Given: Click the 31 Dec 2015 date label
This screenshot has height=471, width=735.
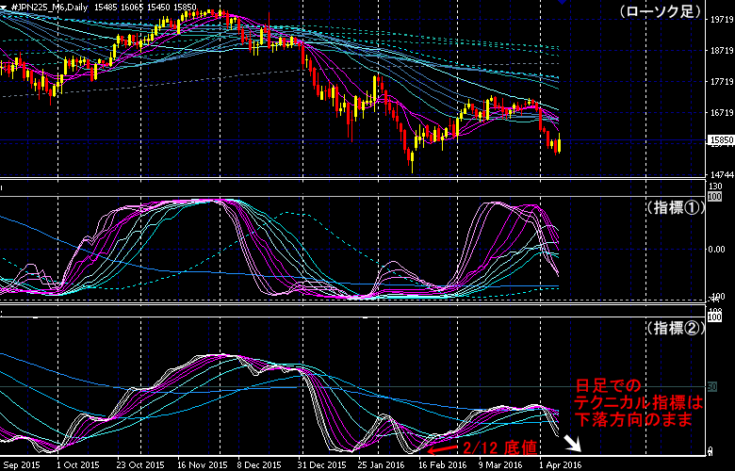Looking at the screenshot, I should point(321,465).
